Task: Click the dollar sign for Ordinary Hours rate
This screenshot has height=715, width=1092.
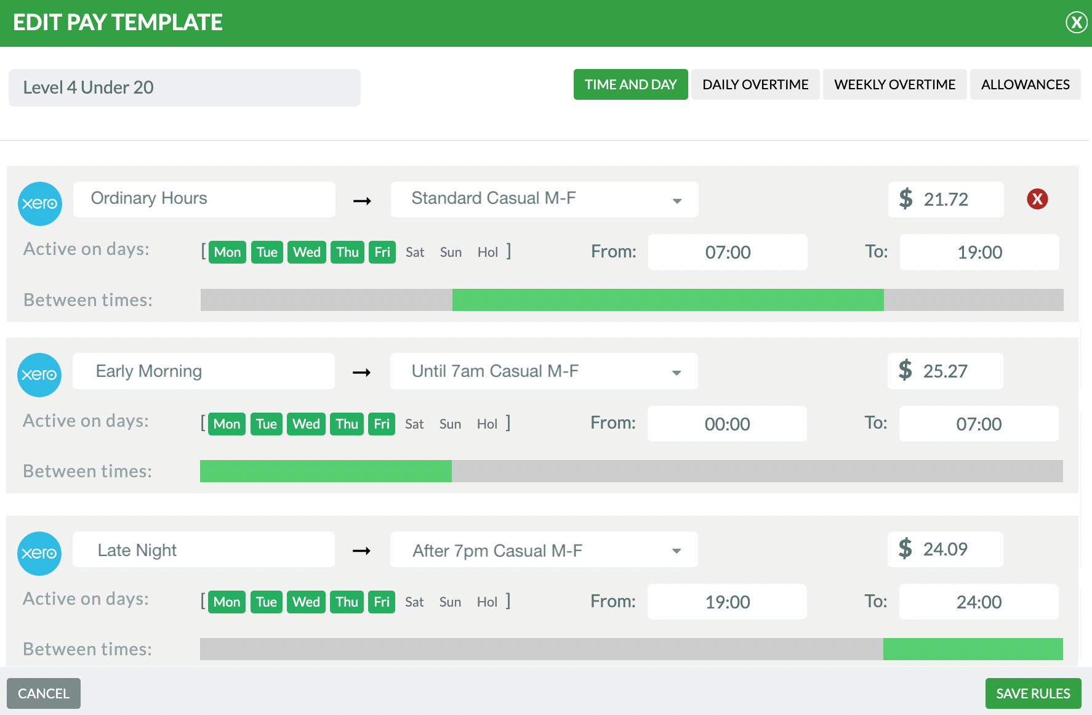Action: tap(906, 199)
